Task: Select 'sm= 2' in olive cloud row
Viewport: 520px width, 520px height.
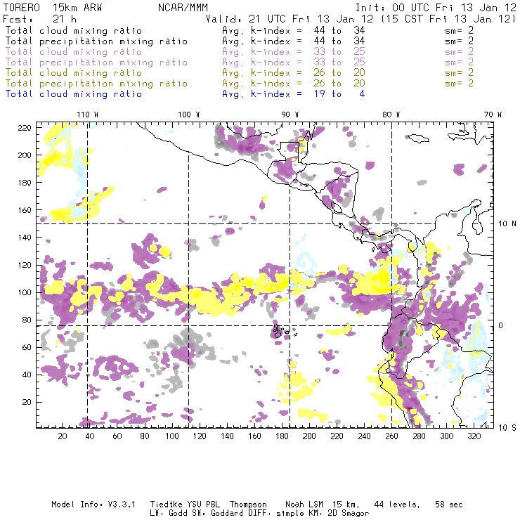Action: click(x=459, y=72)
